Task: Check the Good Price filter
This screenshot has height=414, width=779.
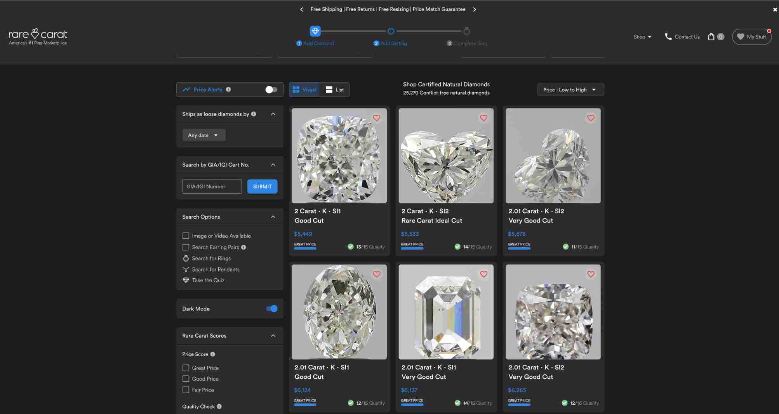Action: click(186, 379)
